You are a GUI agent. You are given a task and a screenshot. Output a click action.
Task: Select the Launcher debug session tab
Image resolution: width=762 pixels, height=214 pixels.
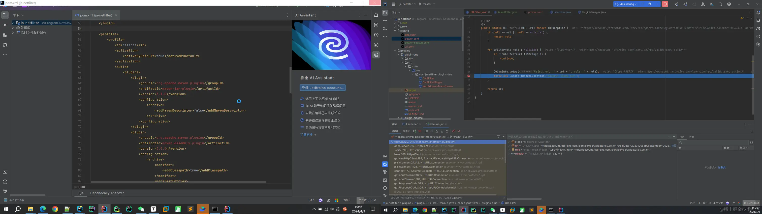[411, 124]
